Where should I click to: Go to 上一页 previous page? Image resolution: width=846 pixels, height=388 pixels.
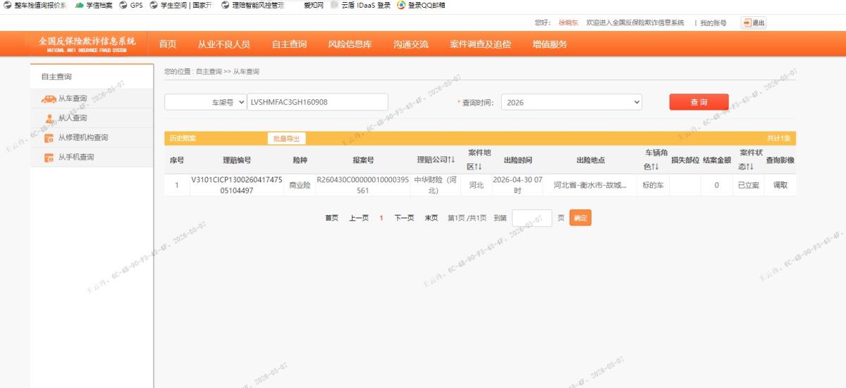[359, 218]
